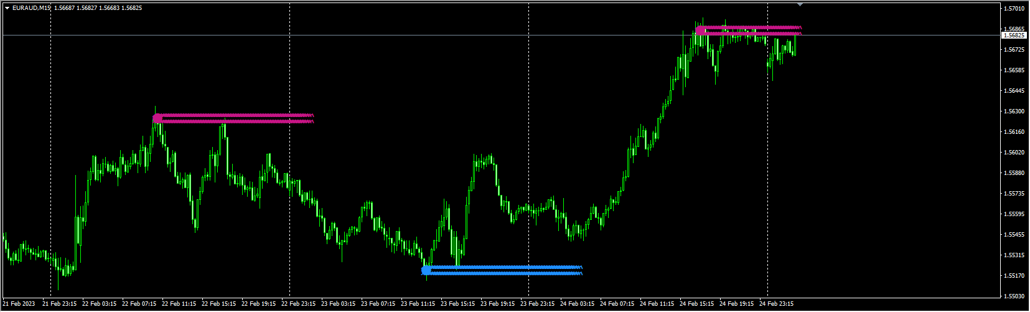Click the 1.55735 price scale value
The width and height of the screenshot is (1030, 312).
pos(1014,194)
